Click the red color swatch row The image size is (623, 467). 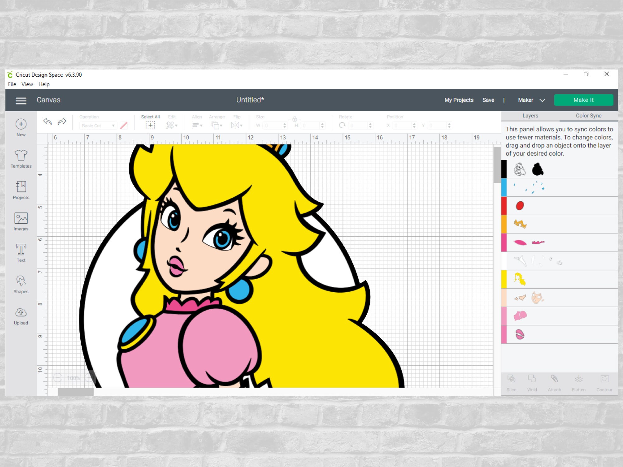[559, 206]
